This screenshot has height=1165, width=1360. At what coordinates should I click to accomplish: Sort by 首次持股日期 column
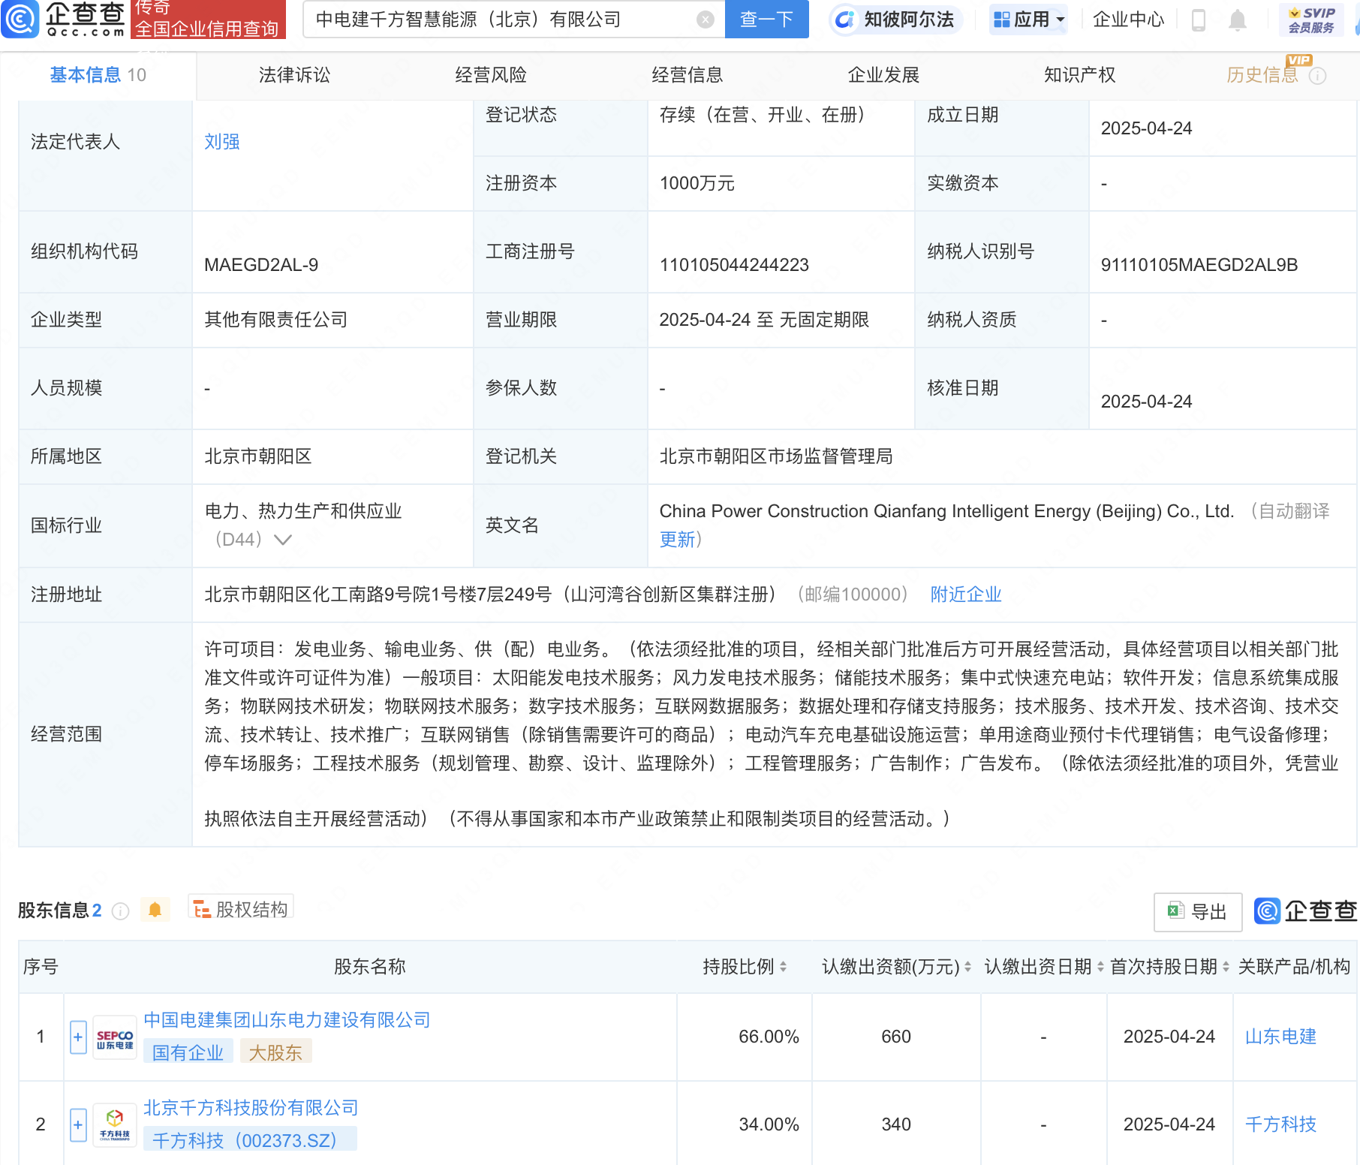click(x=1226, y=967)
